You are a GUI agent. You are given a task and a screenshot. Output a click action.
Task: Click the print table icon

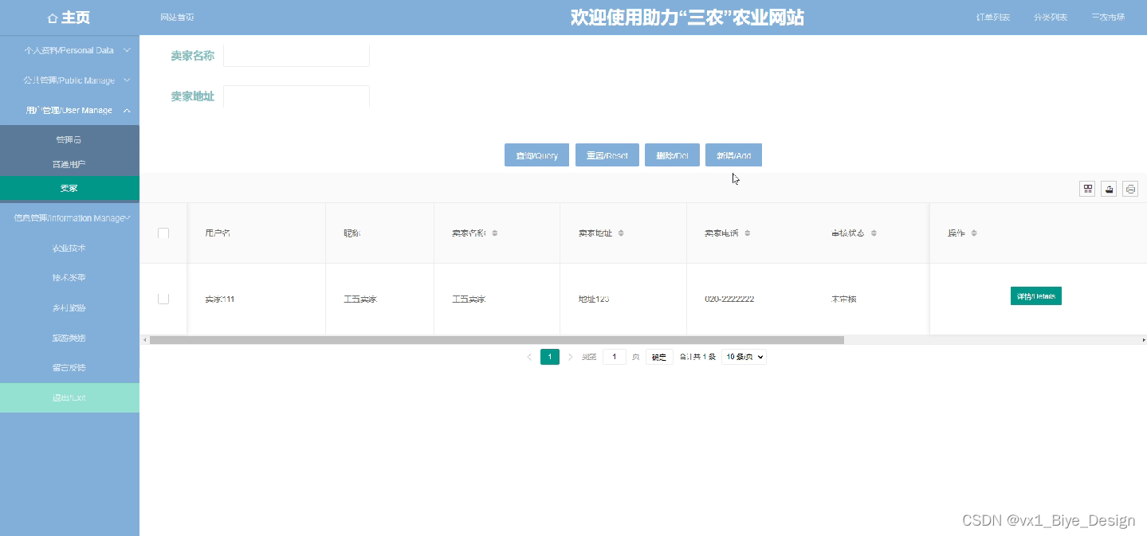coord(1130,189)
